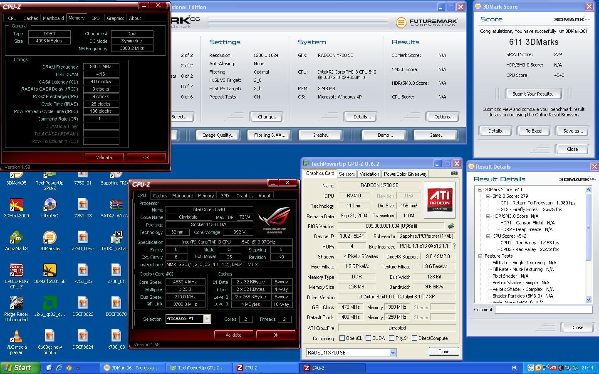The height and width of the screenshot is (374, 599).
Task: Open VLC media player desktop icon
Action: tap(16, 342)
